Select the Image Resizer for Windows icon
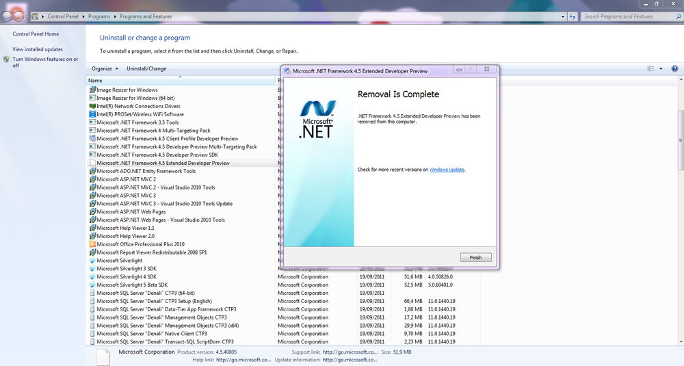 92,90
